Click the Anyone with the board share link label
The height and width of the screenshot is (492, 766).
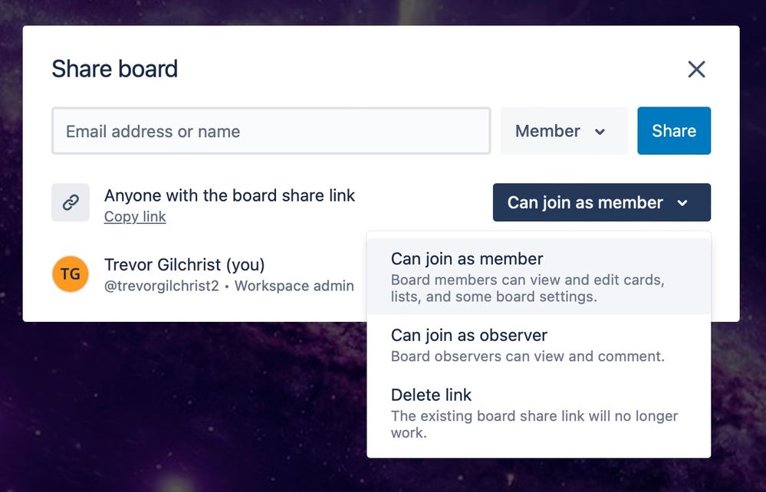coord(229,195)
